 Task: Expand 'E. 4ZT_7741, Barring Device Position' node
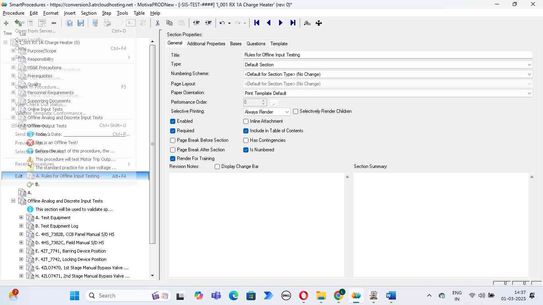tap(21, 251)
